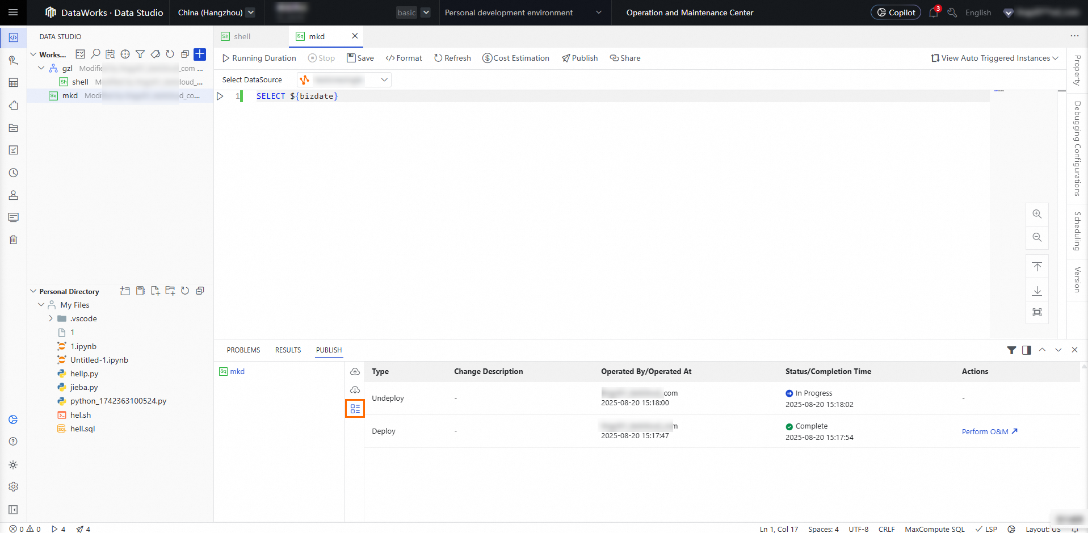
Task: Click the Running Duration button
Action: pyautogui.click(x=259, y=58)
